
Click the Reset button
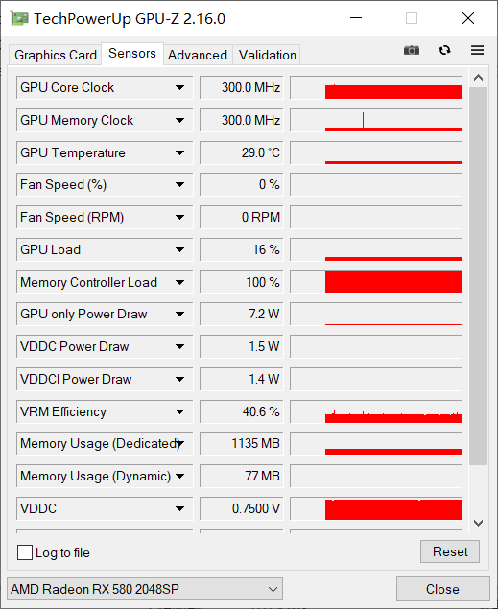pyautogui.click(x=450, y=551)
